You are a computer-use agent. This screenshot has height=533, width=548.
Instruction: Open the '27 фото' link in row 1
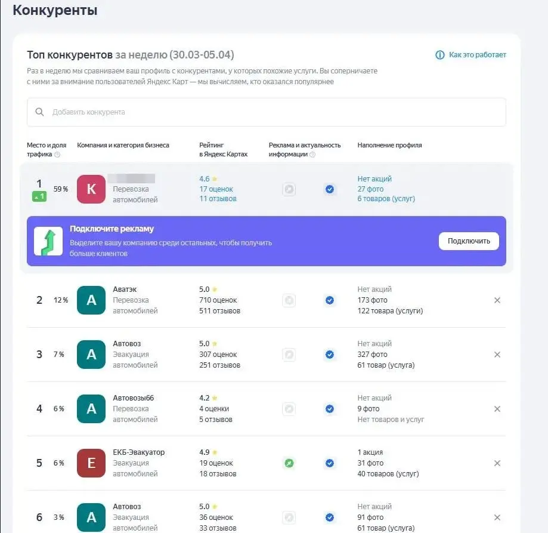pos(370,189)
